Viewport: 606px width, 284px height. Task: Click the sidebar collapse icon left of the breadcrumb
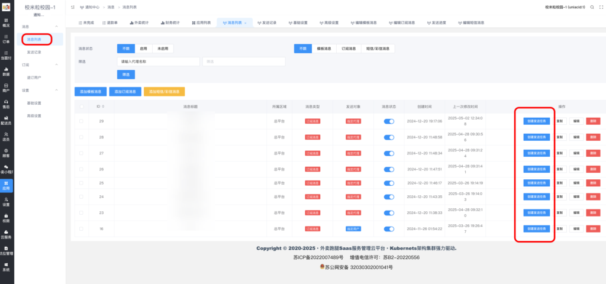point(73,7)
